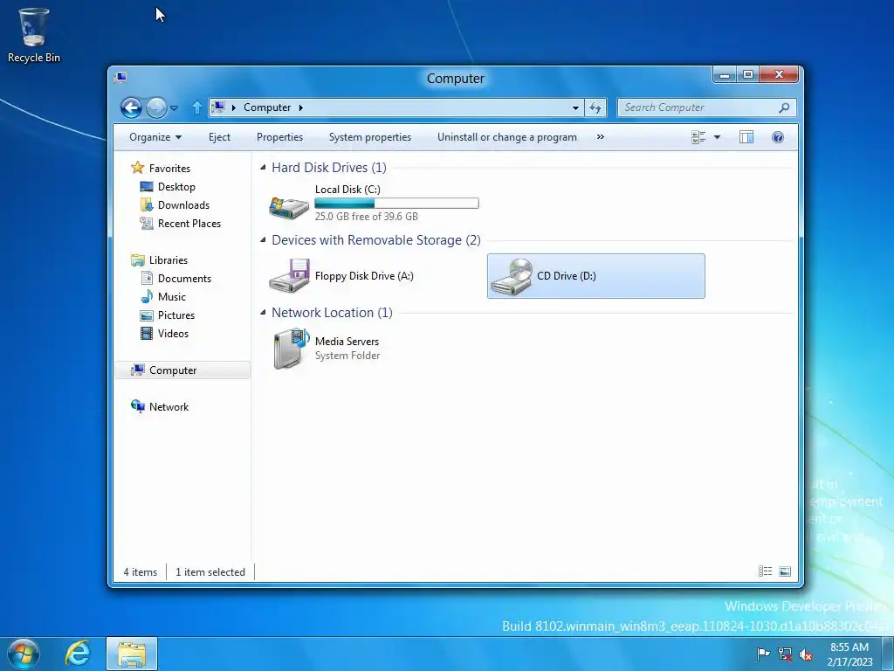Collapse Devices with Removable Storage group
This screenshot has width=894, height=671.
(263, 239)
